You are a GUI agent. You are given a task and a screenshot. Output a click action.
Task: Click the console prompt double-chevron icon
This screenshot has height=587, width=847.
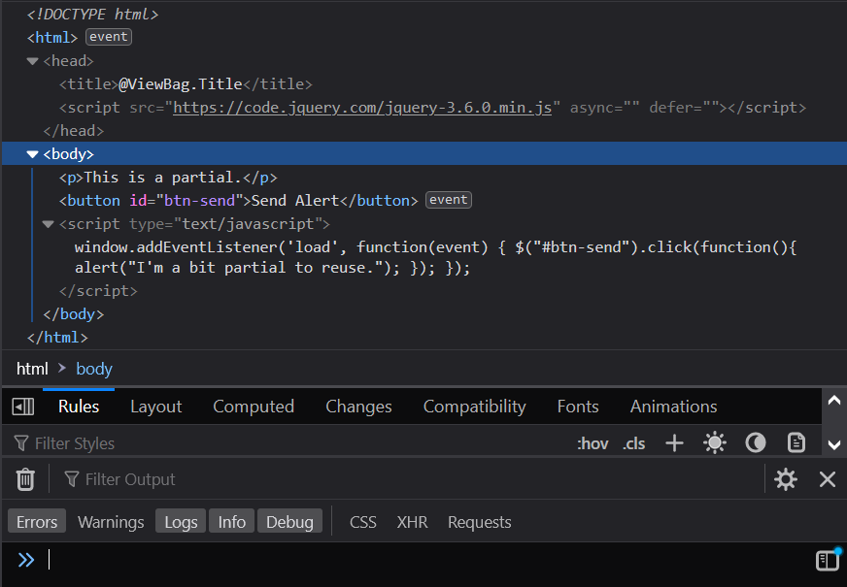(26, 560)
